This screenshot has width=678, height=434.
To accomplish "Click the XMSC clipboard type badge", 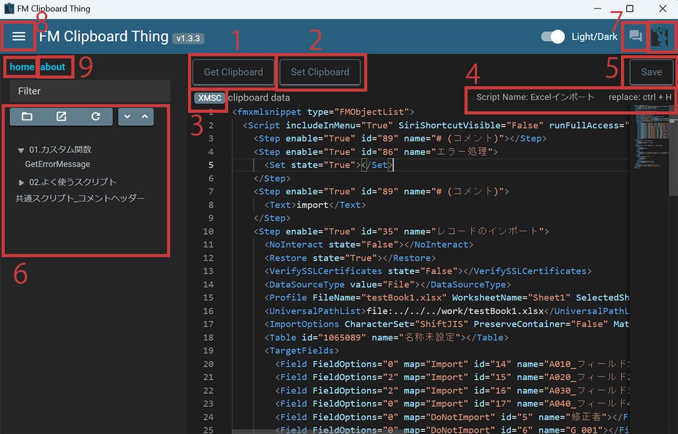I will click(x=210, y=98).
